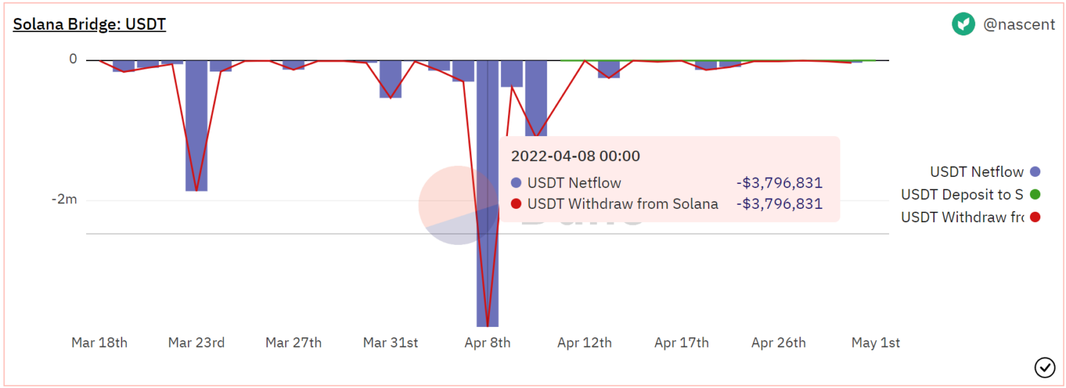The image size is (1066, 388).
Task: Click the tooltip USDT Netflow blue marker
Action: click(x=516, y=183)
